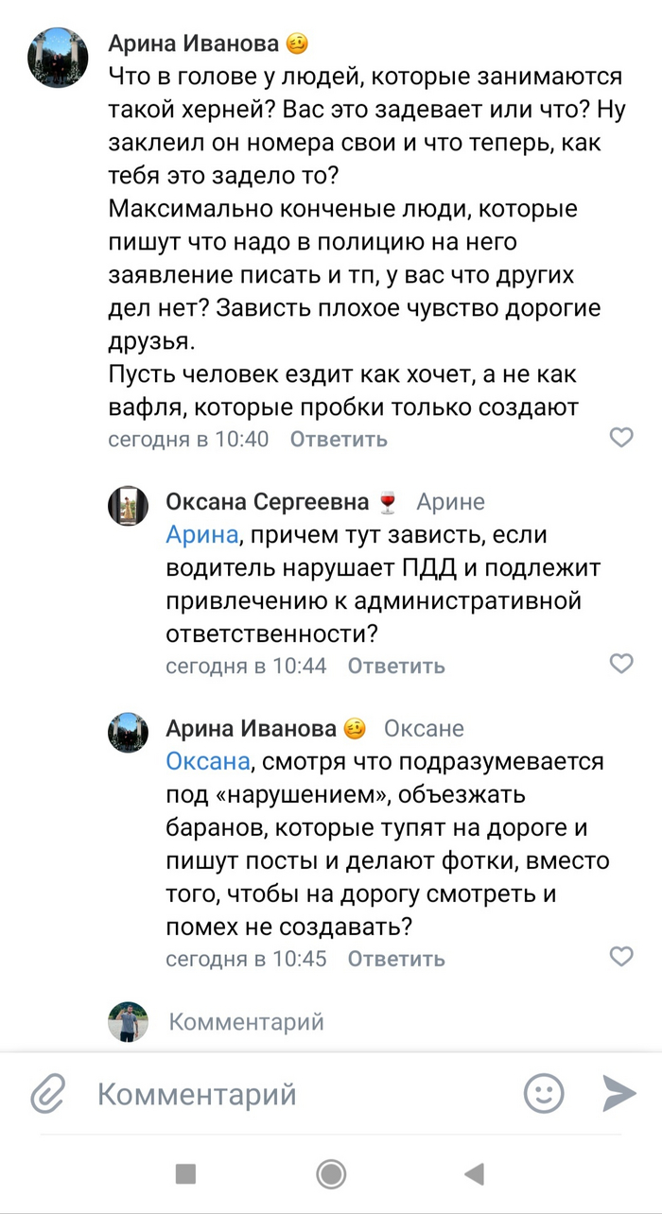Like Арина Иванова's first comment at 10:40
This screenshot has height=1214, width=662.
(621, 437)
